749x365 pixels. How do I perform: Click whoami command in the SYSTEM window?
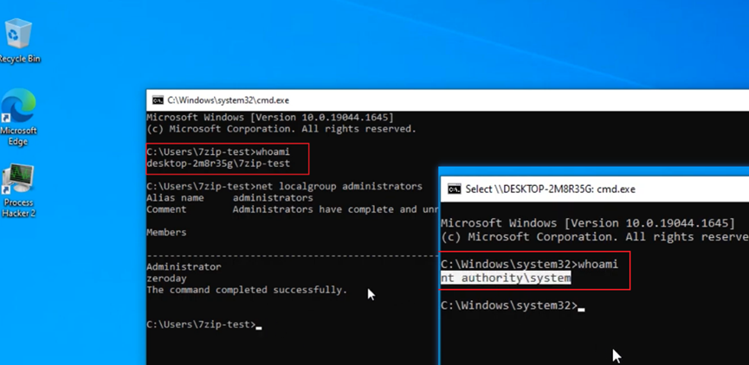click(597, 264)
